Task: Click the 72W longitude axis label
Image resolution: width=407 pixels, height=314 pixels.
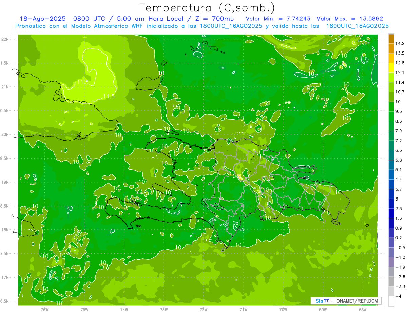Action: tap(203, 309)
